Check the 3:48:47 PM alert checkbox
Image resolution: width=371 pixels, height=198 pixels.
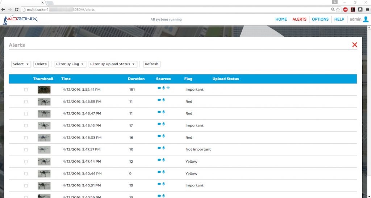(x=26, y=113)
